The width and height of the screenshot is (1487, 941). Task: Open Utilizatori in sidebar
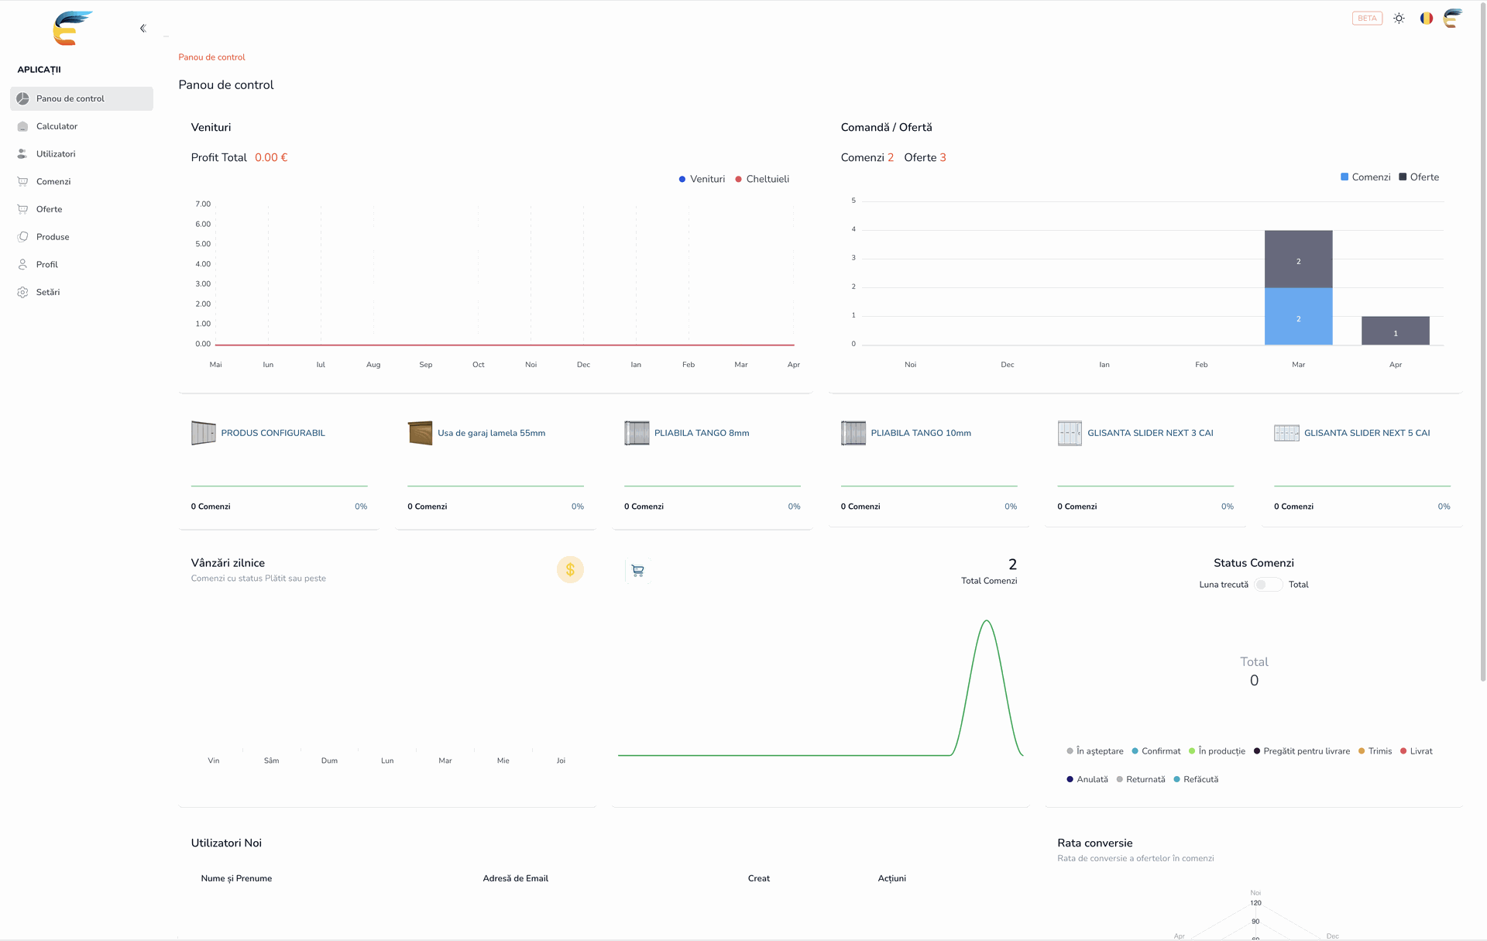pos(56,154)
